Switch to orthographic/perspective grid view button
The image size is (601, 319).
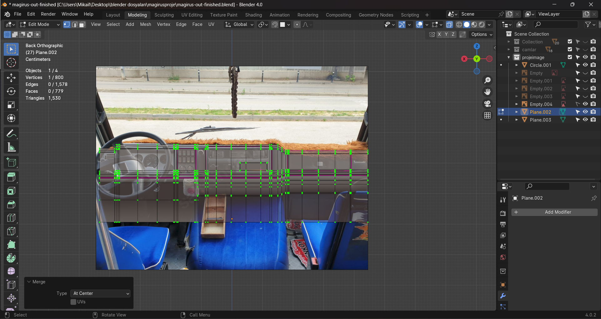(x=487, y=115)
